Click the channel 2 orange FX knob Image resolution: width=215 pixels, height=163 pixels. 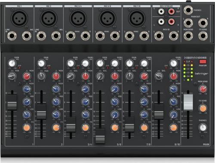pyautogui.click(x=56, y=127)
